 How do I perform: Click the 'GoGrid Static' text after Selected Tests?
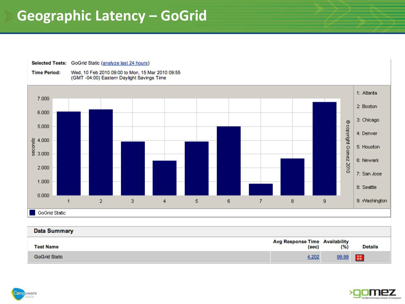pos(85,63)
